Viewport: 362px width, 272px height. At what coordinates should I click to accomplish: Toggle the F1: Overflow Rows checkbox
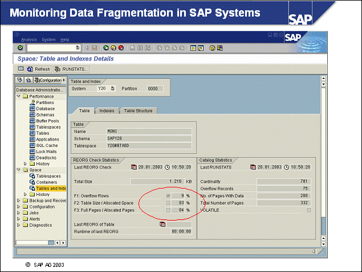(x=168, y=195)
